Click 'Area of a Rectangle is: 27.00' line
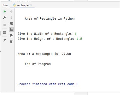120x95 pixels. point(44,54)
